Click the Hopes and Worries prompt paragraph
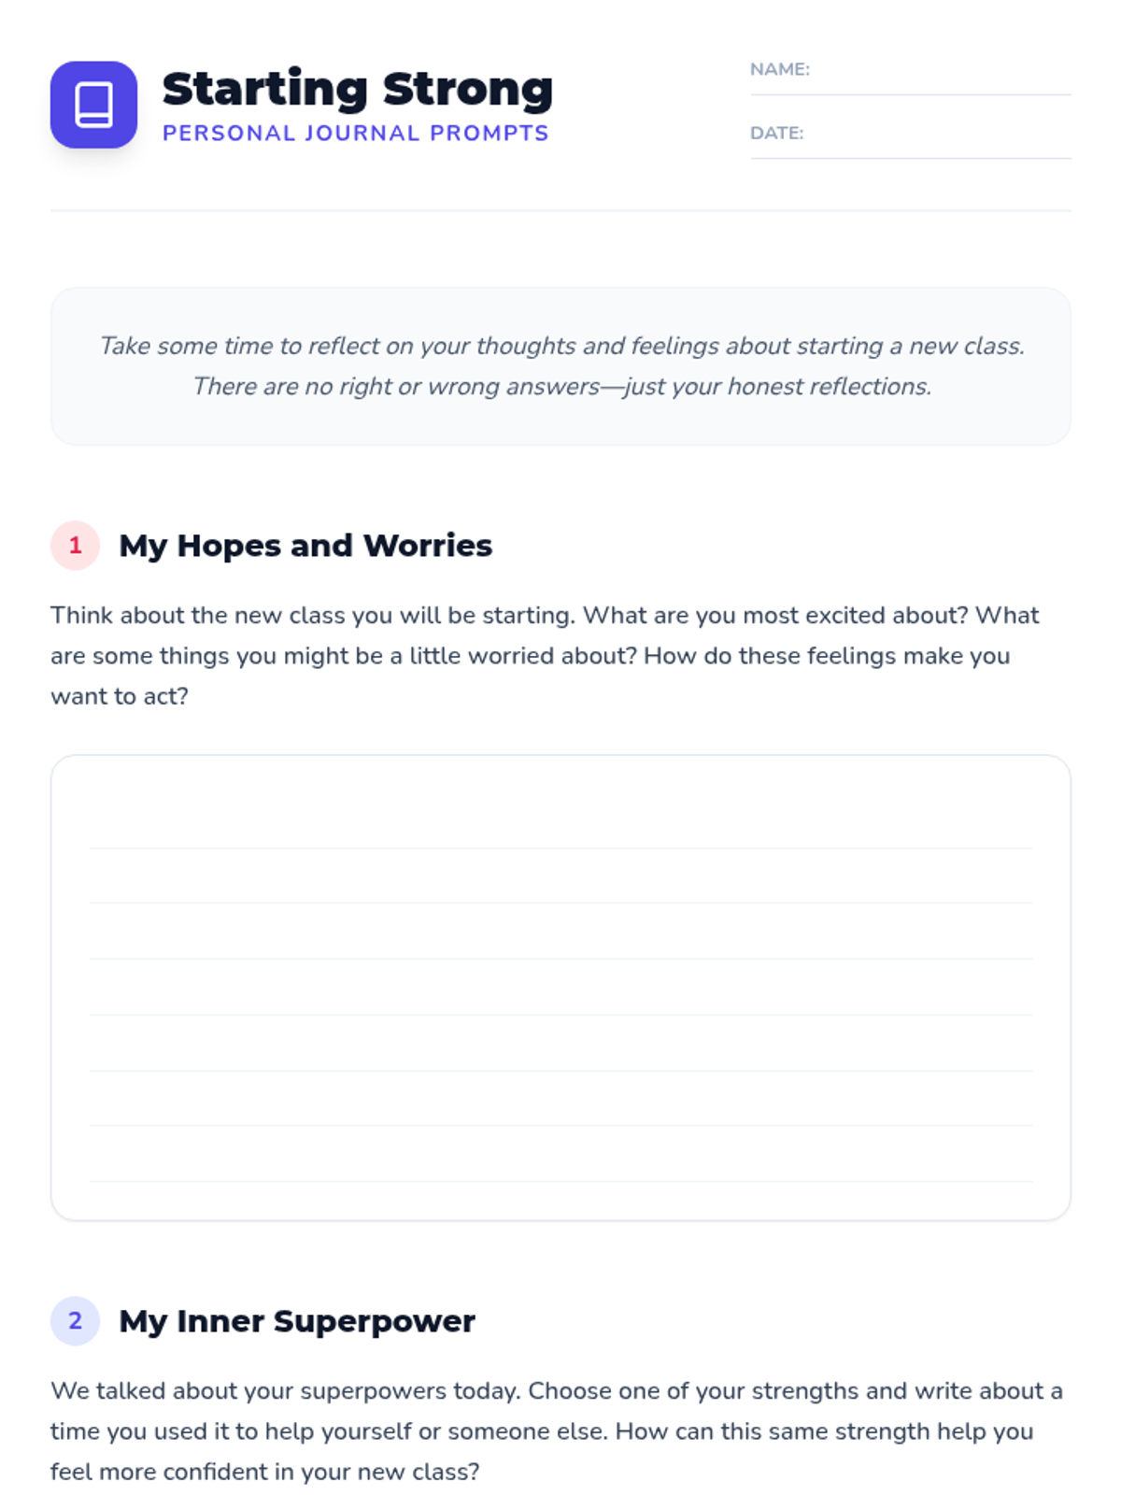 tap(546, 656)
